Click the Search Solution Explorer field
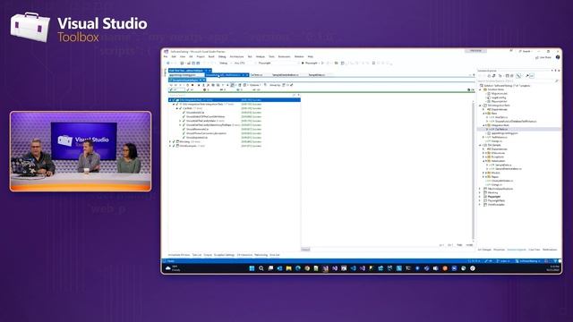 pyautogui.click(x=516, y=81)
